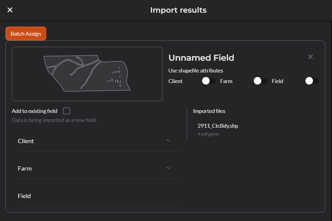Open the Client dropdown
This screenshot has height=221, width=332.
click(99, 141)
